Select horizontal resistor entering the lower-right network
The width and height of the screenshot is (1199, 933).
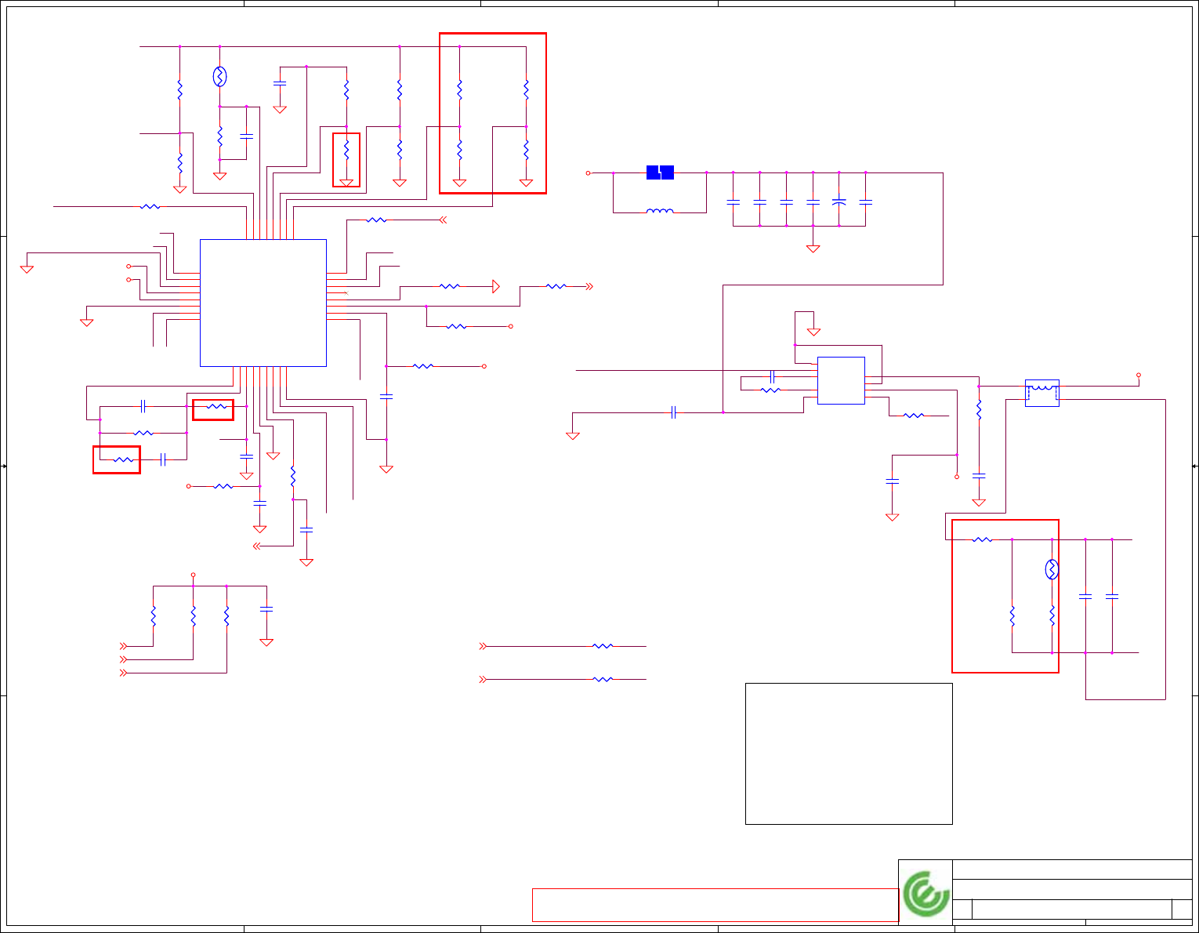982,539
